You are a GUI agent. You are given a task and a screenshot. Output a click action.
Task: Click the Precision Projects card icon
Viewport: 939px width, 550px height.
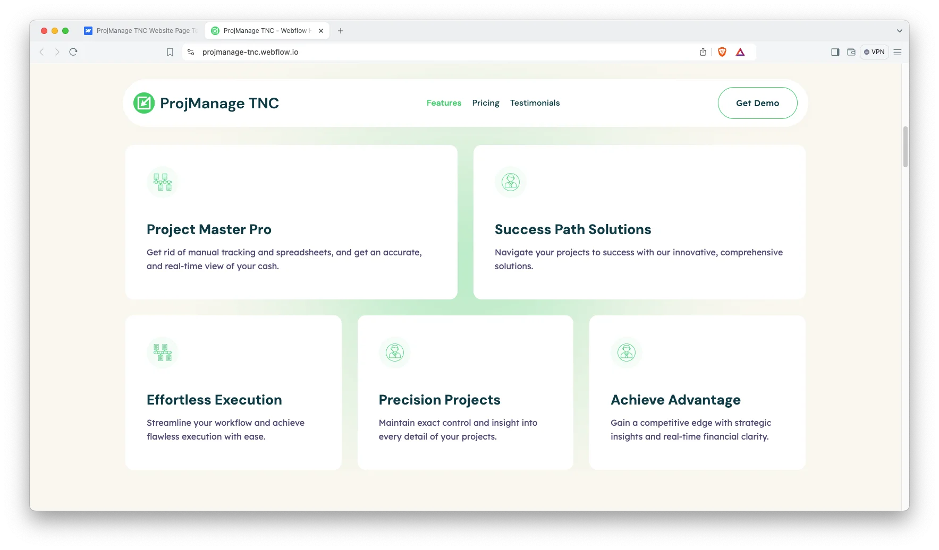pos(395,353)
